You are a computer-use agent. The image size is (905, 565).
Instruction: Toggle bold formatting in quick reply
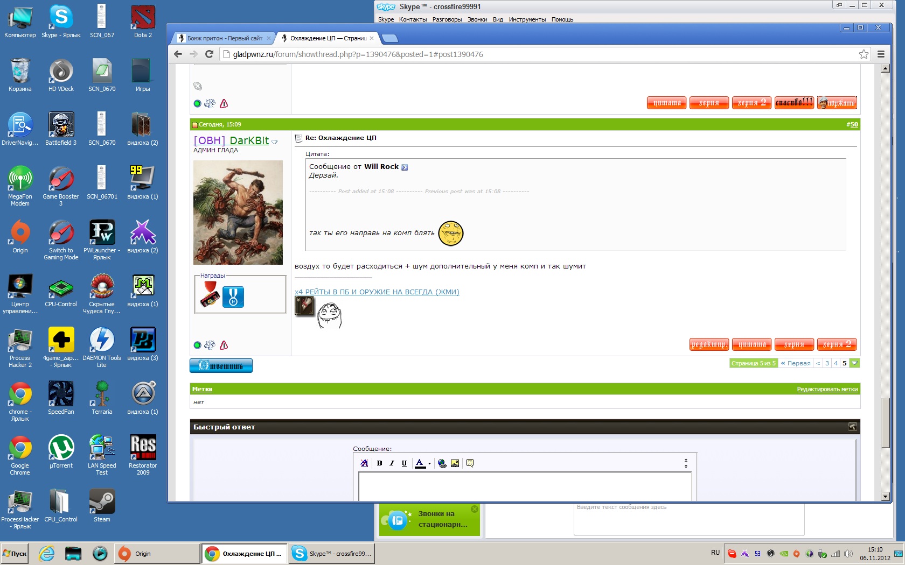pos(379,463)
